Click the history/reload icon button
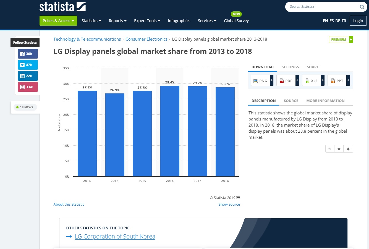Screen dimensions: 369x249 pyautogui.click(x=330, y=149)
